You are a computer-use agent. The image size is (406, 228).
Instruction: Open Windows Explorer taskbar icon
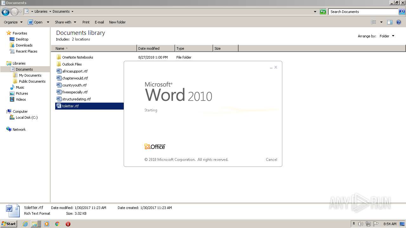point(34,224)
